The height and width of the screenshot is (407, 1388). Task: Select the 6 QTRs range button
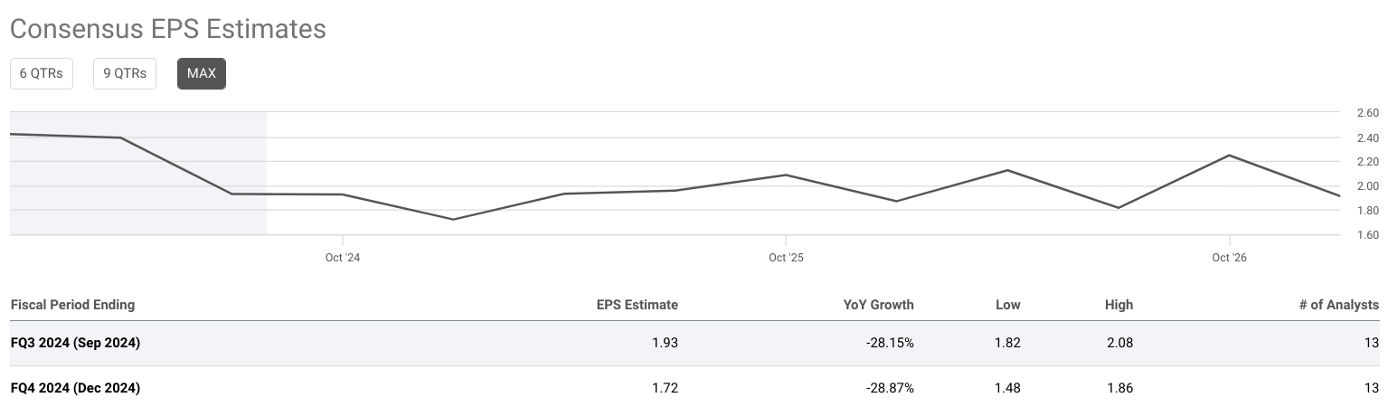pos(41,74)
